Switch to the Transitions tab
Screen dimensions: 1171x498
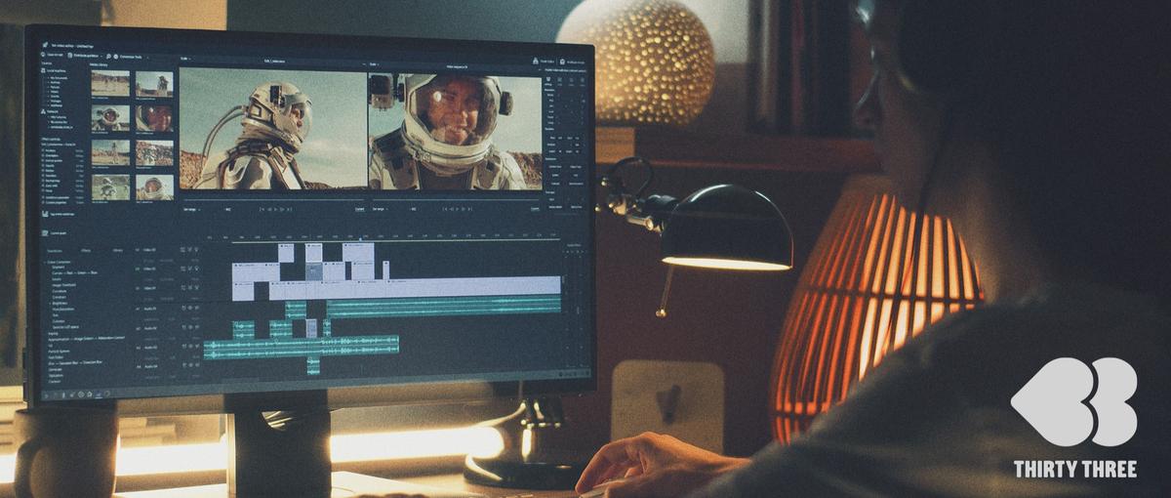point(54,250)
